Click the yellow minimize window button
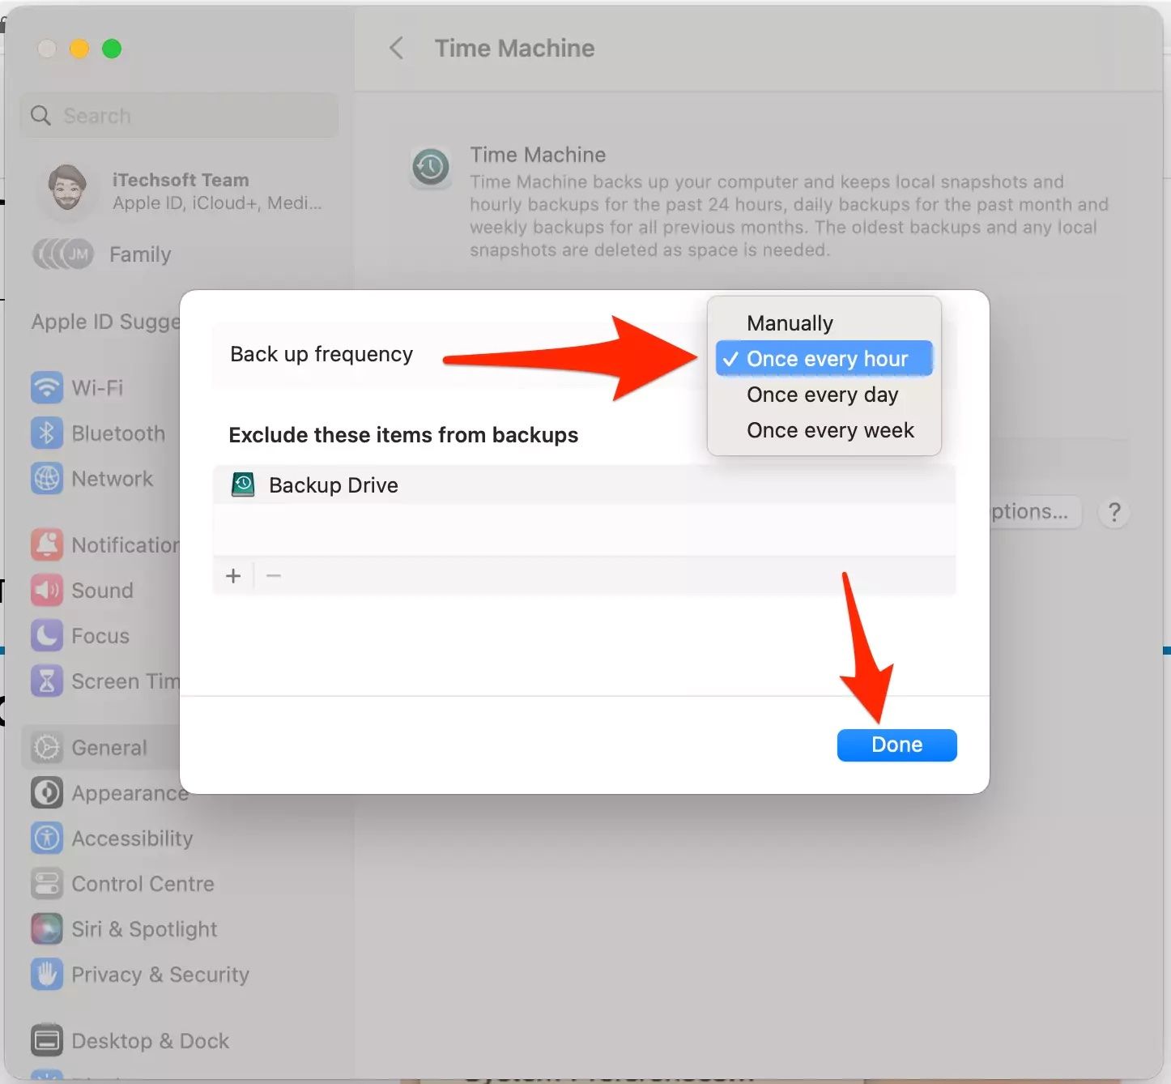The height and width of the screenshot is (1084, 1171). [x=79, y=49]
